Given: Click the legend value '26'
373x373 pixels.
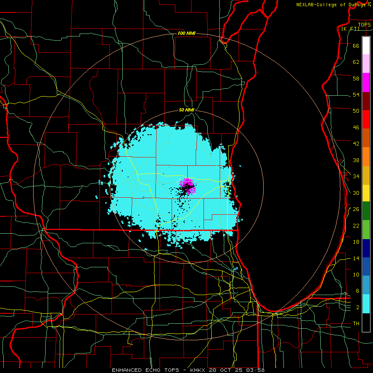Looking at the screenshot, I should pyautogui.click(x=356, y=209).
